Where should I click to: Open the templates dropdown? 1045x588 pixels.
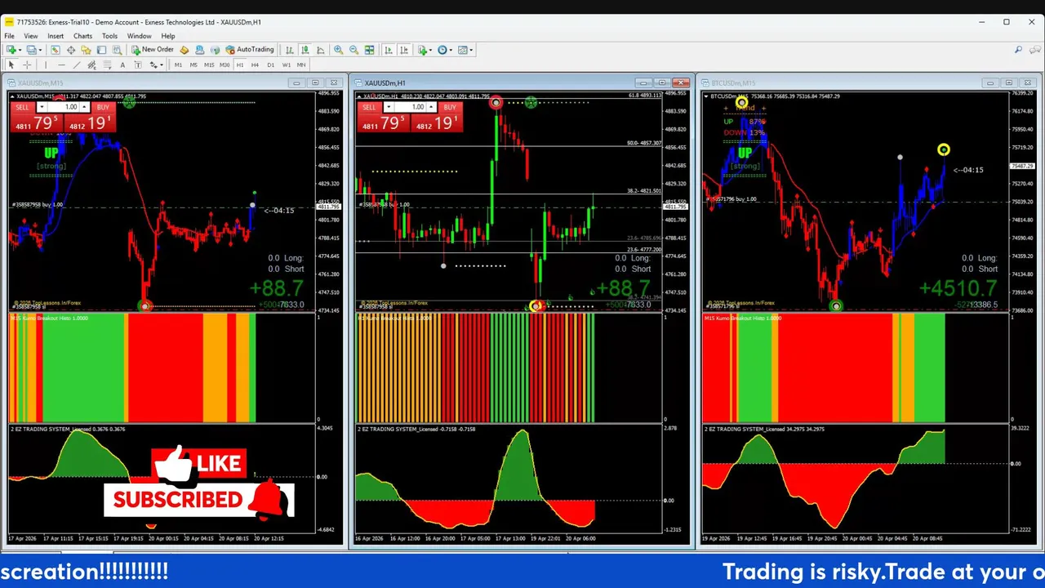point(465,50)
